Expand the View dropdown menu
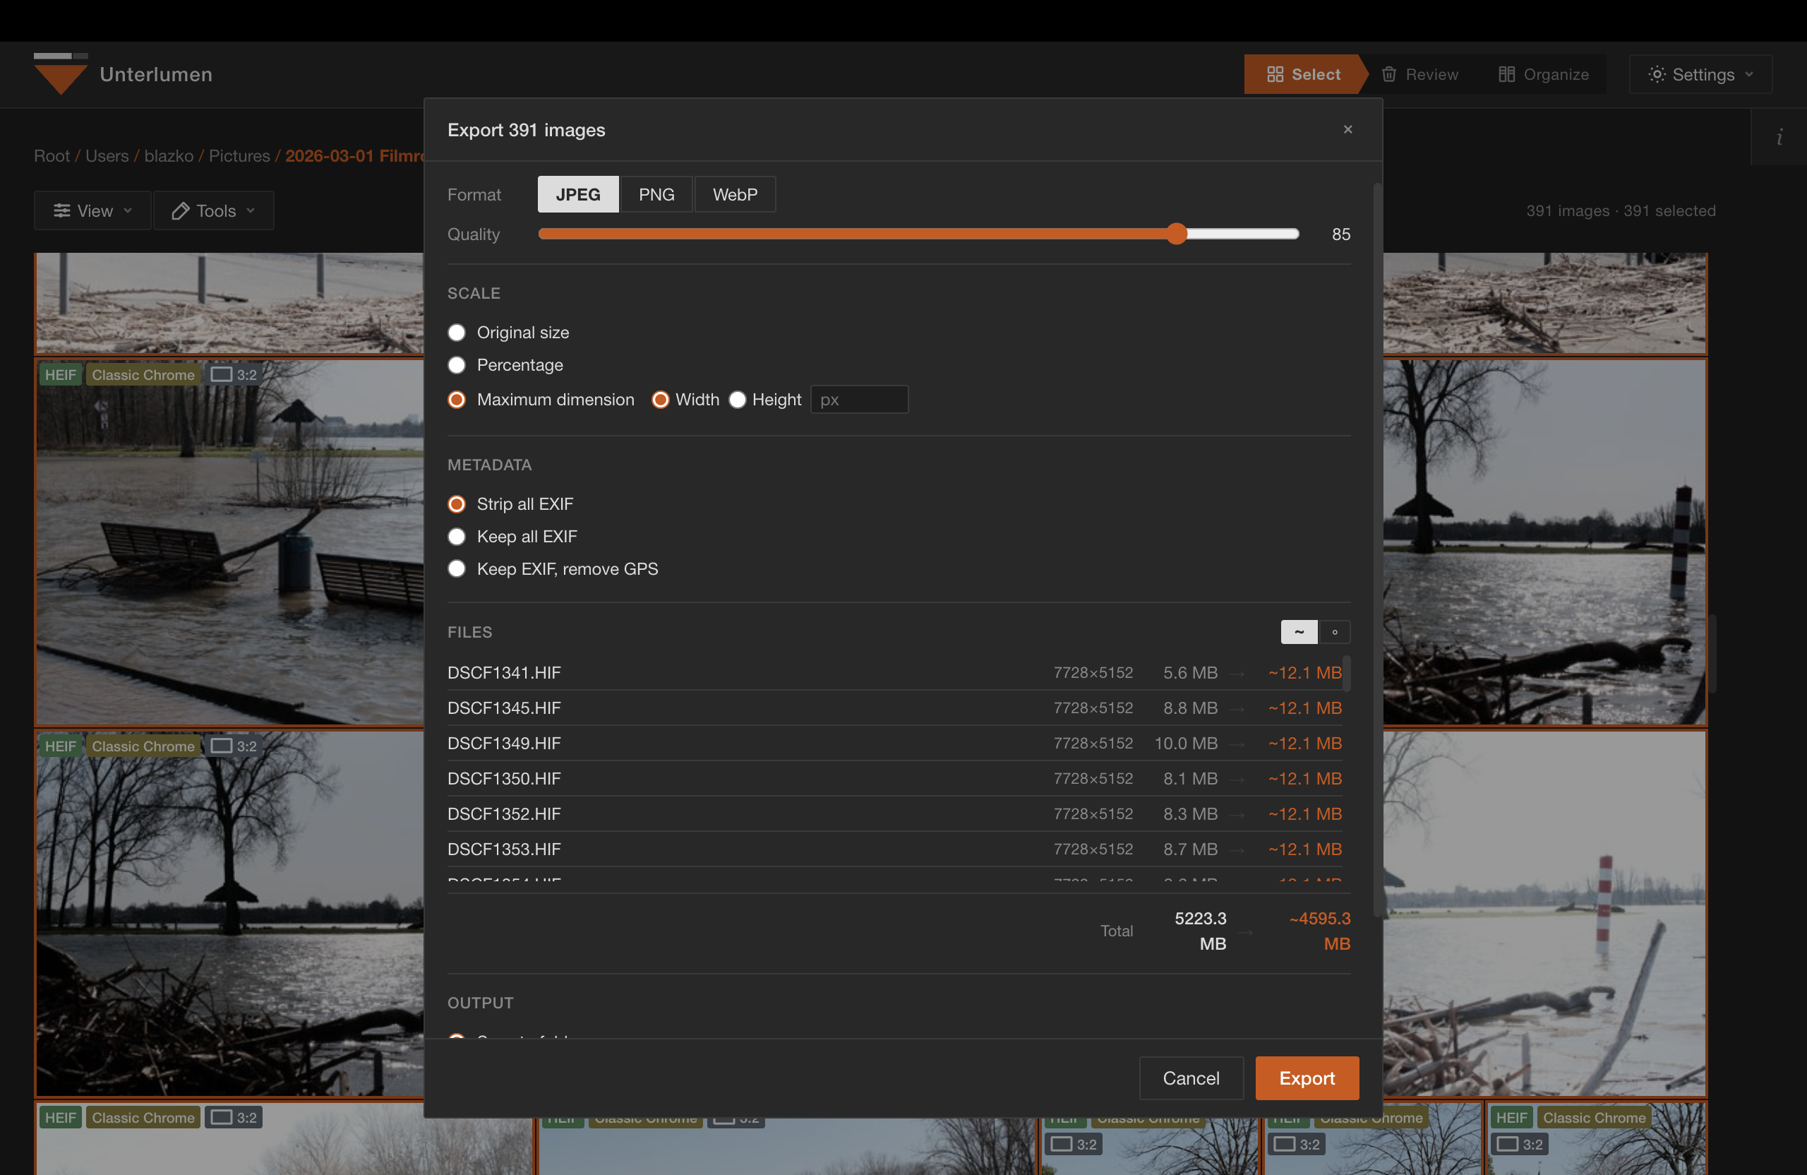This screenshot has width=1807, height=1175. coord(92,210)
